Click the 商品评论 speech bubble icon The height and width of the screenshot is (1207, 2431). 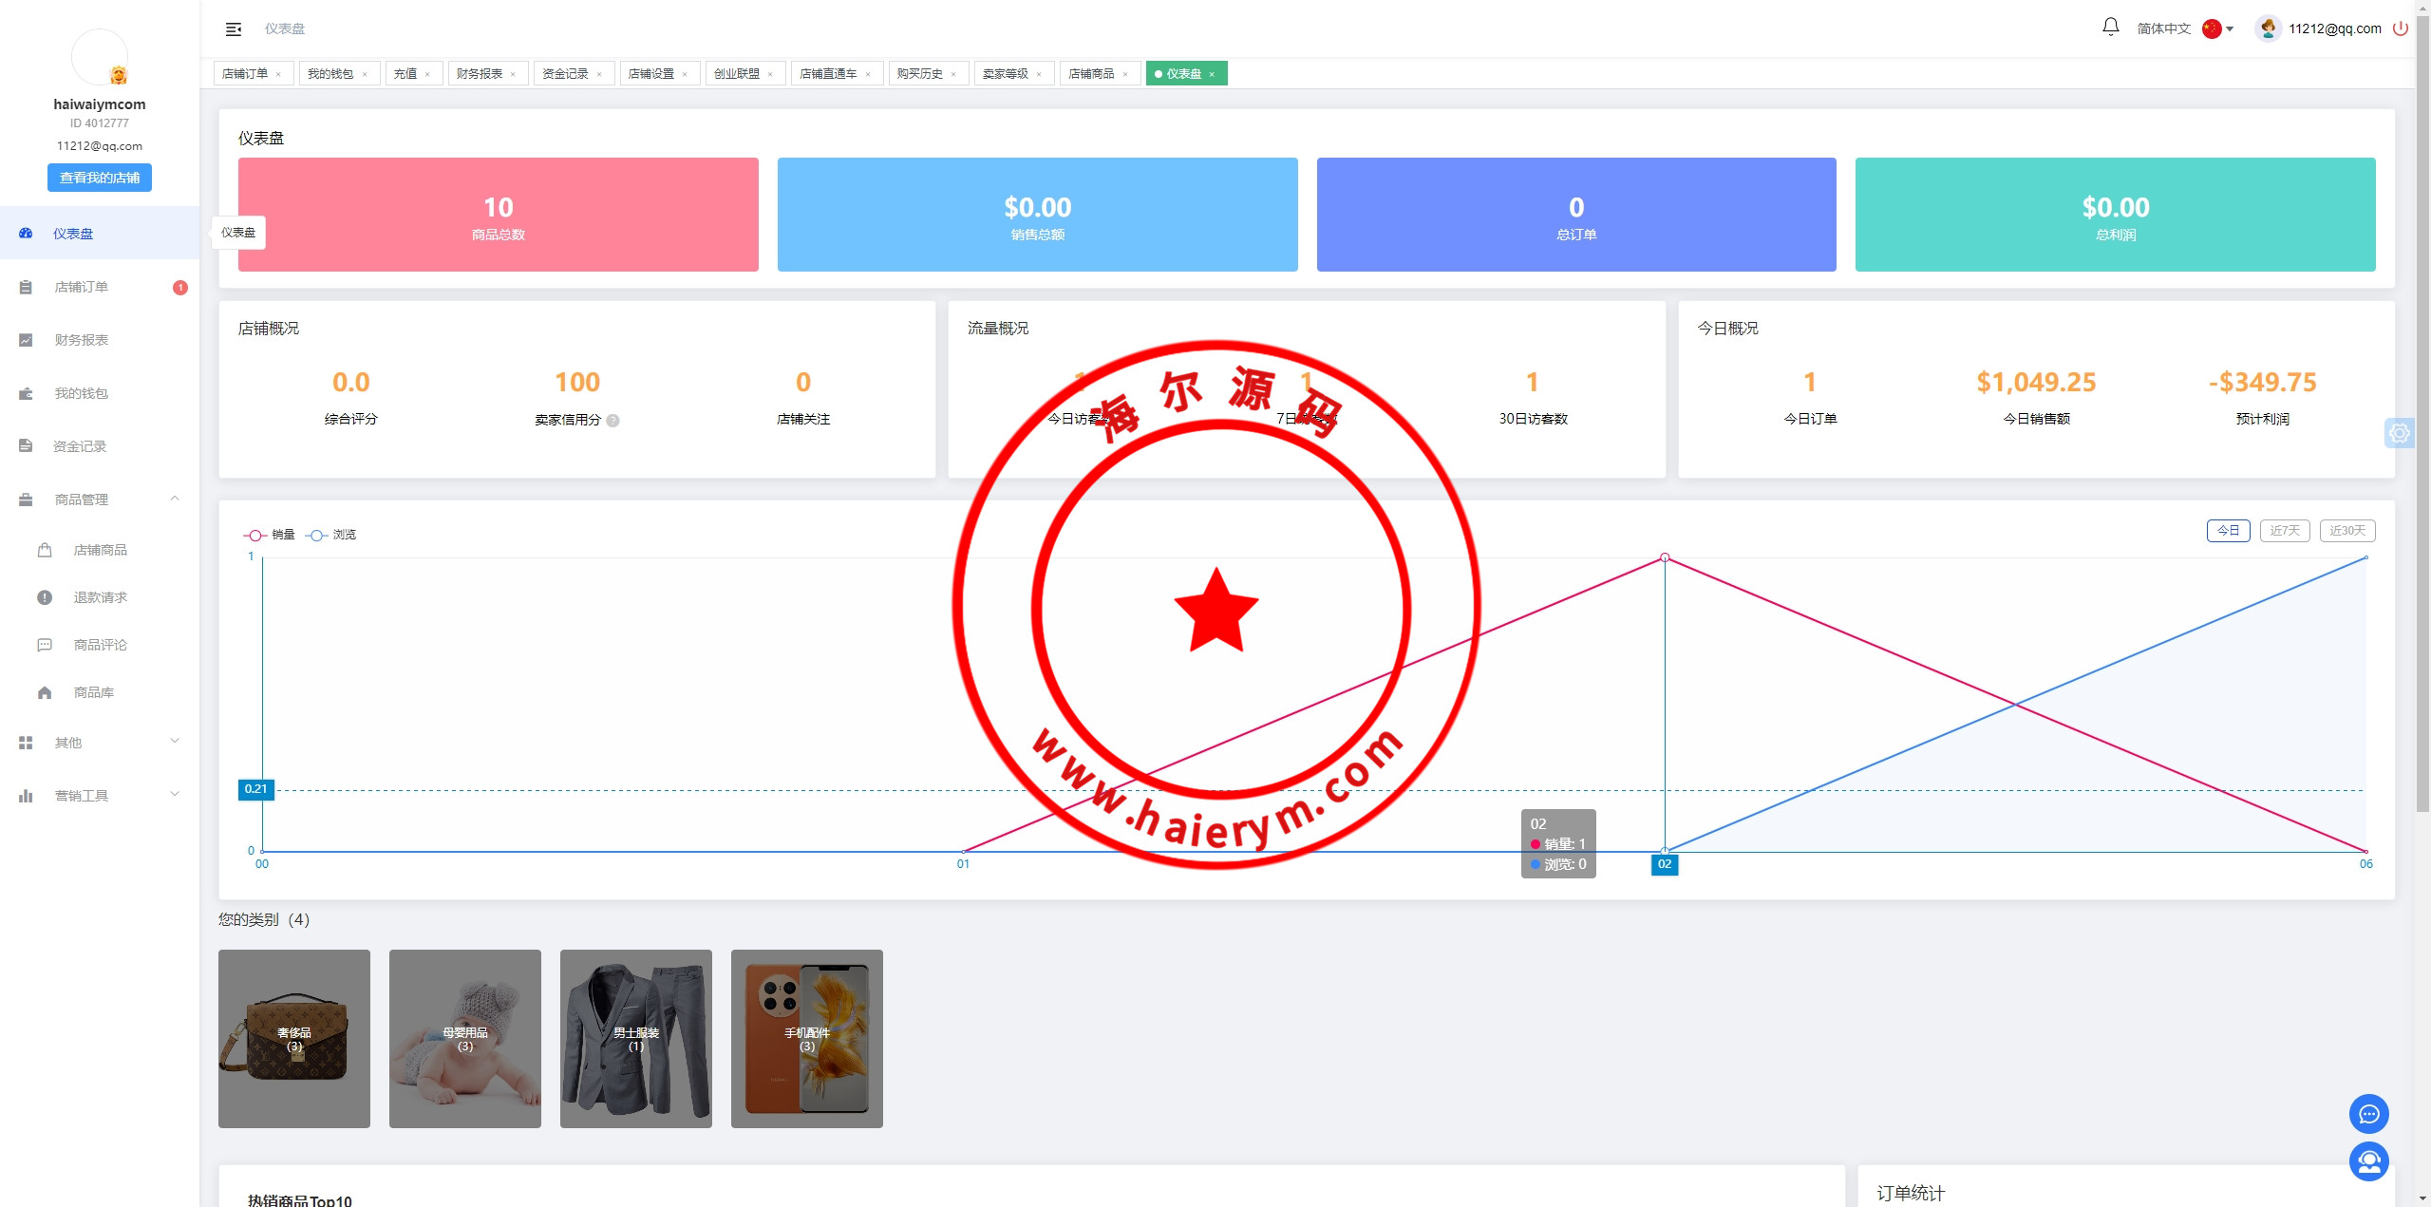click(45, 645)
